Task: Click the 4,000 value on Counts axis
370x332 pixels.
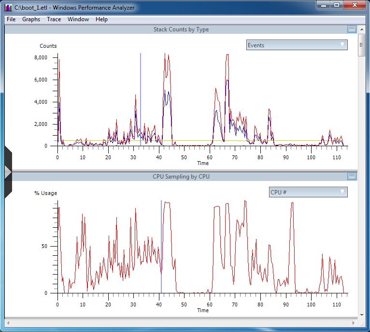Action: (41, 102)
